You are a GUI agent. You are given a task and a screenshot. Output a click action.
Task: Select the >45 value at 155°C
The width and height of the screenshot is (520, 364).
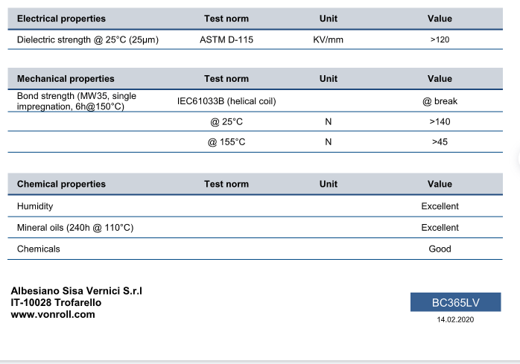pos(440,141)
